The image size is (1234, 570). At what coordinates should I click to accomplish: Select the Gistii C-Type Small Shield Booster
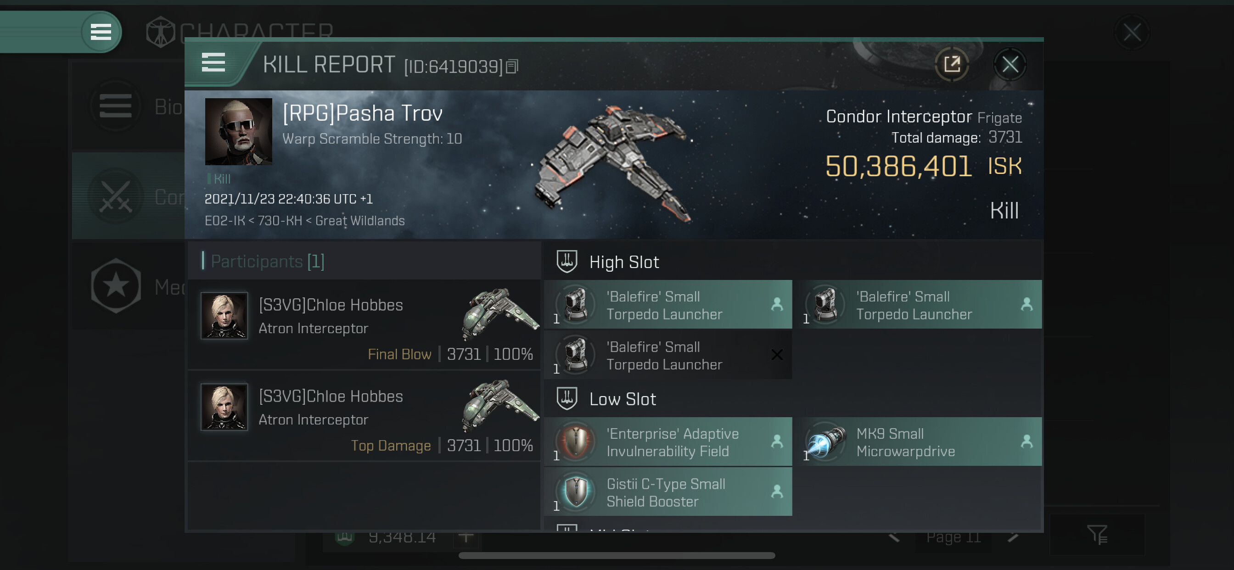(x=668, y=492)
